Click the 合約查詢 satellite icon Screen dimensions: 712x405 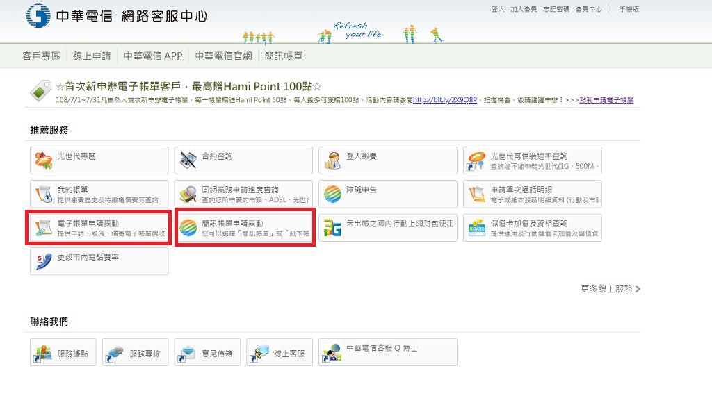[x=188, y=160]
